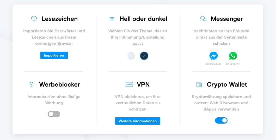Open the Facebook Messenger icon
Screen dimensions: 276x140
tap(213, 56)
